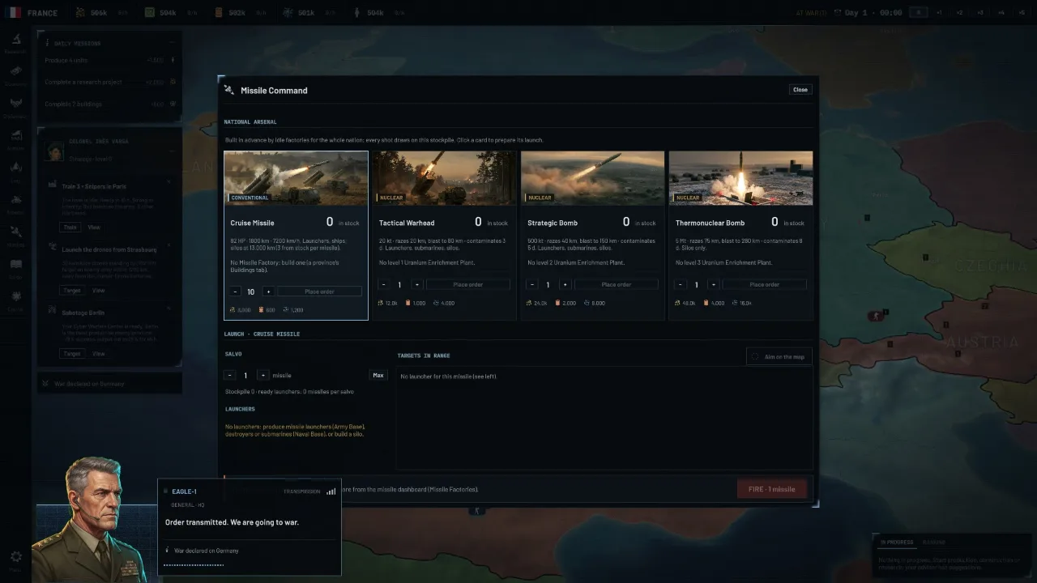1037x583 pixels.
Task: Click the Day 1 clock icon
Action: pyautogui.click(x=838, y=13)
